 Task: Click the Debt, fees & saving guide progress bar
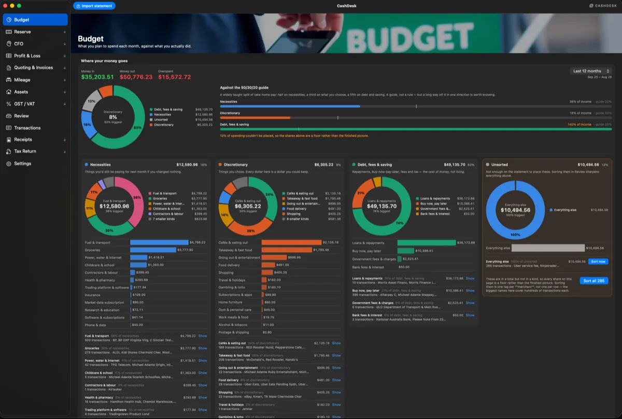point(416,129)
